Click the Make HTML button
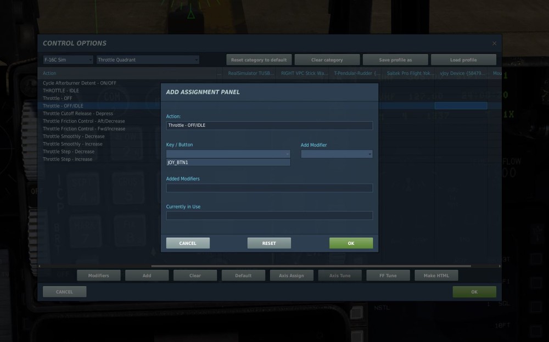Image resolution: width=549 pixels, height=342 pixels. pyautogui.click(x=436, y=276)
